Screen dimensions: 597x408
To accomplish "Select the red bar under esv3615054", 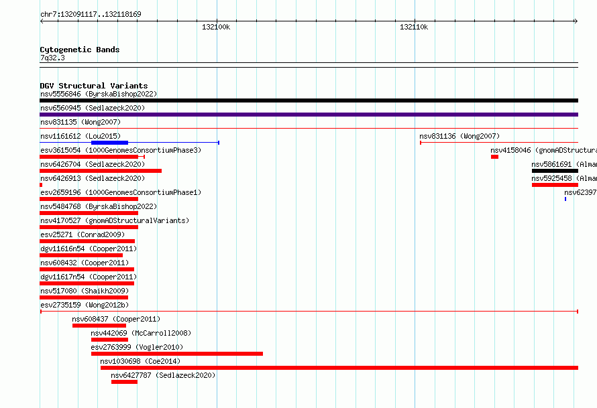I will pyautogui.click(x=89, y=157).
